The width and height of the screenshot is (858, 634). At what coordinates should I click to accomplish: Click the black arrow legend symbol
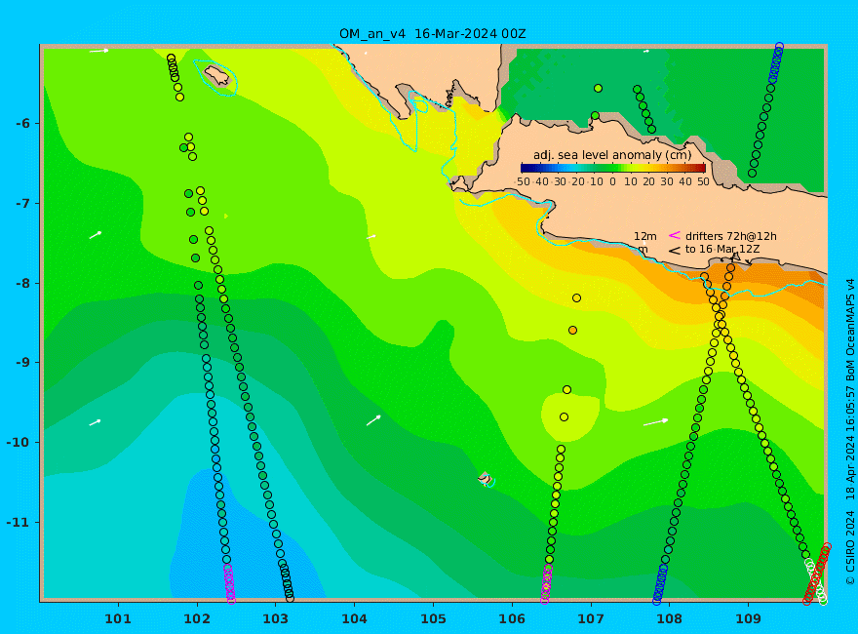click(x=675, y=251)
